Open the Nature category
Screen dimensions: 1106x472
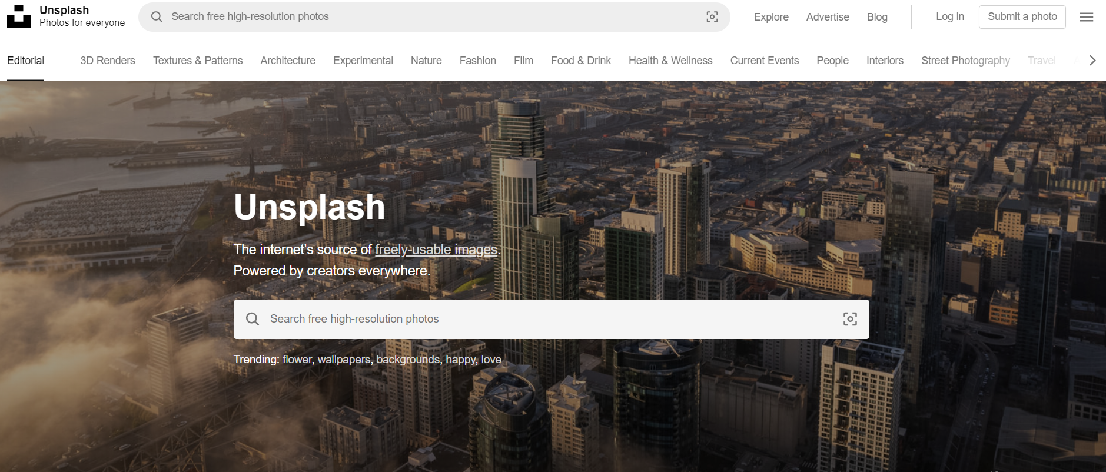426,61
